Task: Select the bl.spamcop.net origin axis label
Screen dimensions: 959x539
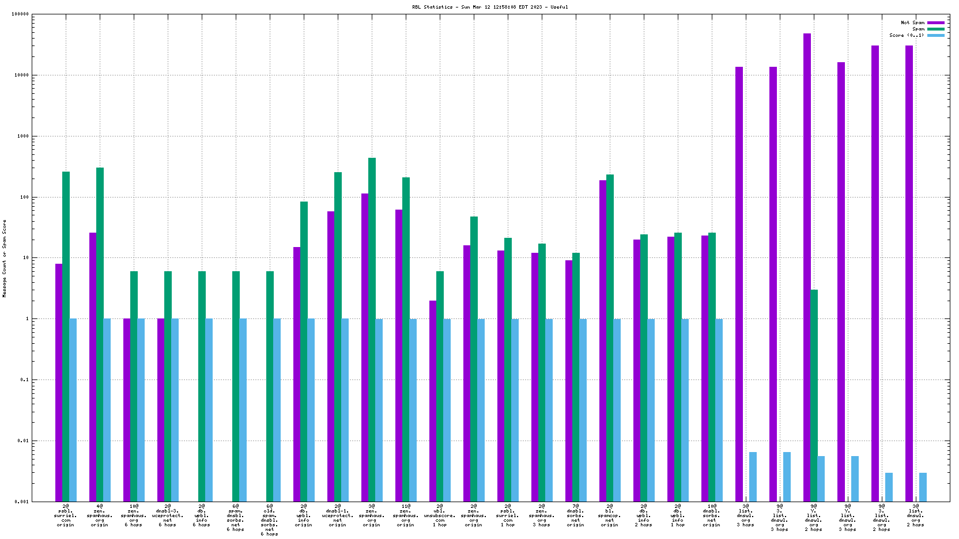Action: pyautogui.click(x=610, y=515)
